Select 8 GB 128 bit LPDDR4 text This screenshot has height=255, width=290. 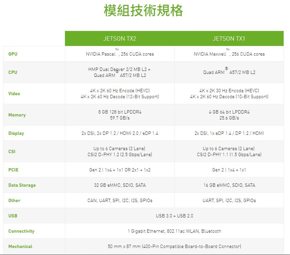[120, 112]
